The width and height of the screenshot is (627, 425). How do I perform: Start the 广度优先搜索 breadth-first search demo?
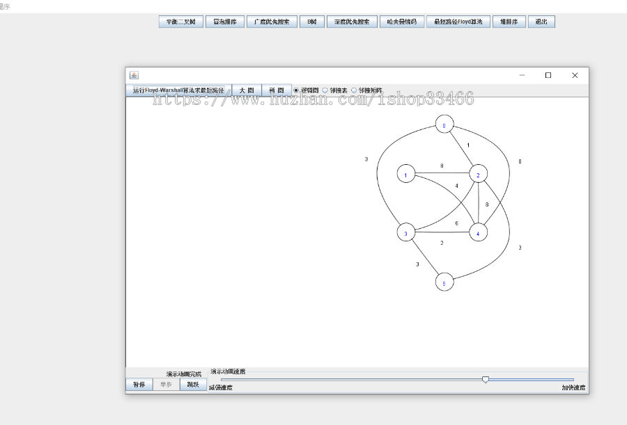coord(273,21)
